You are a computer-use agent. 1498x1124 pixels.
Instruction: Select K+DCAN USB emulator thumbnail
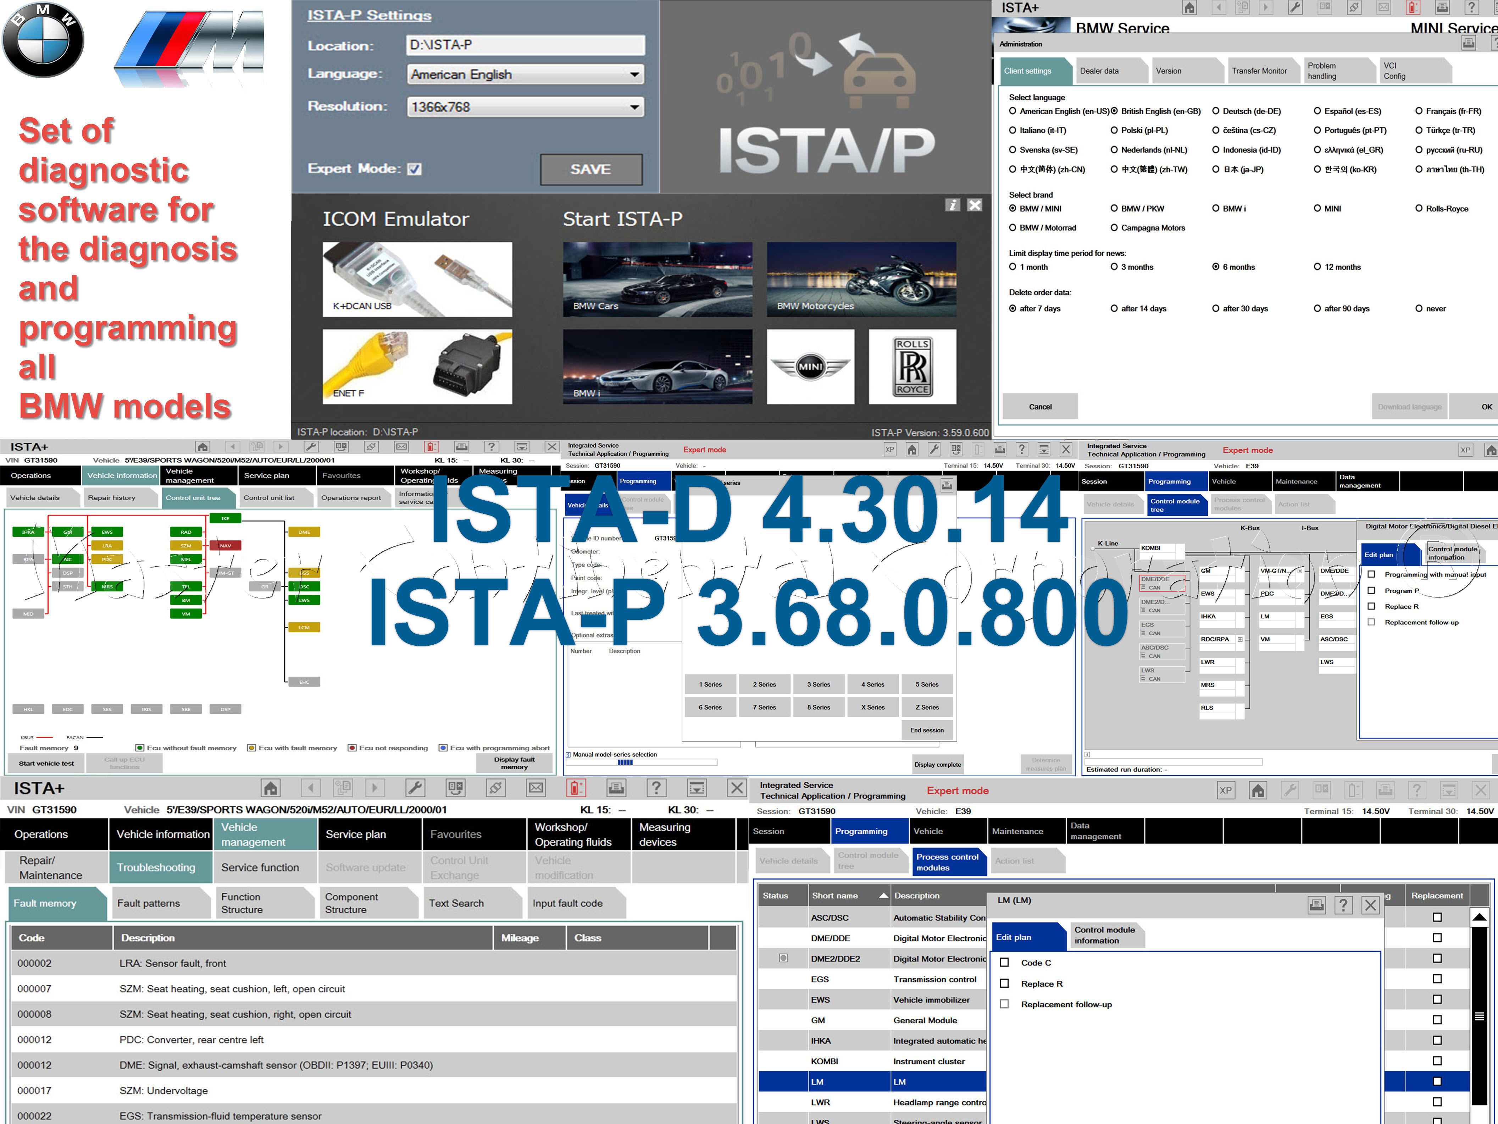tap(417, 279)
